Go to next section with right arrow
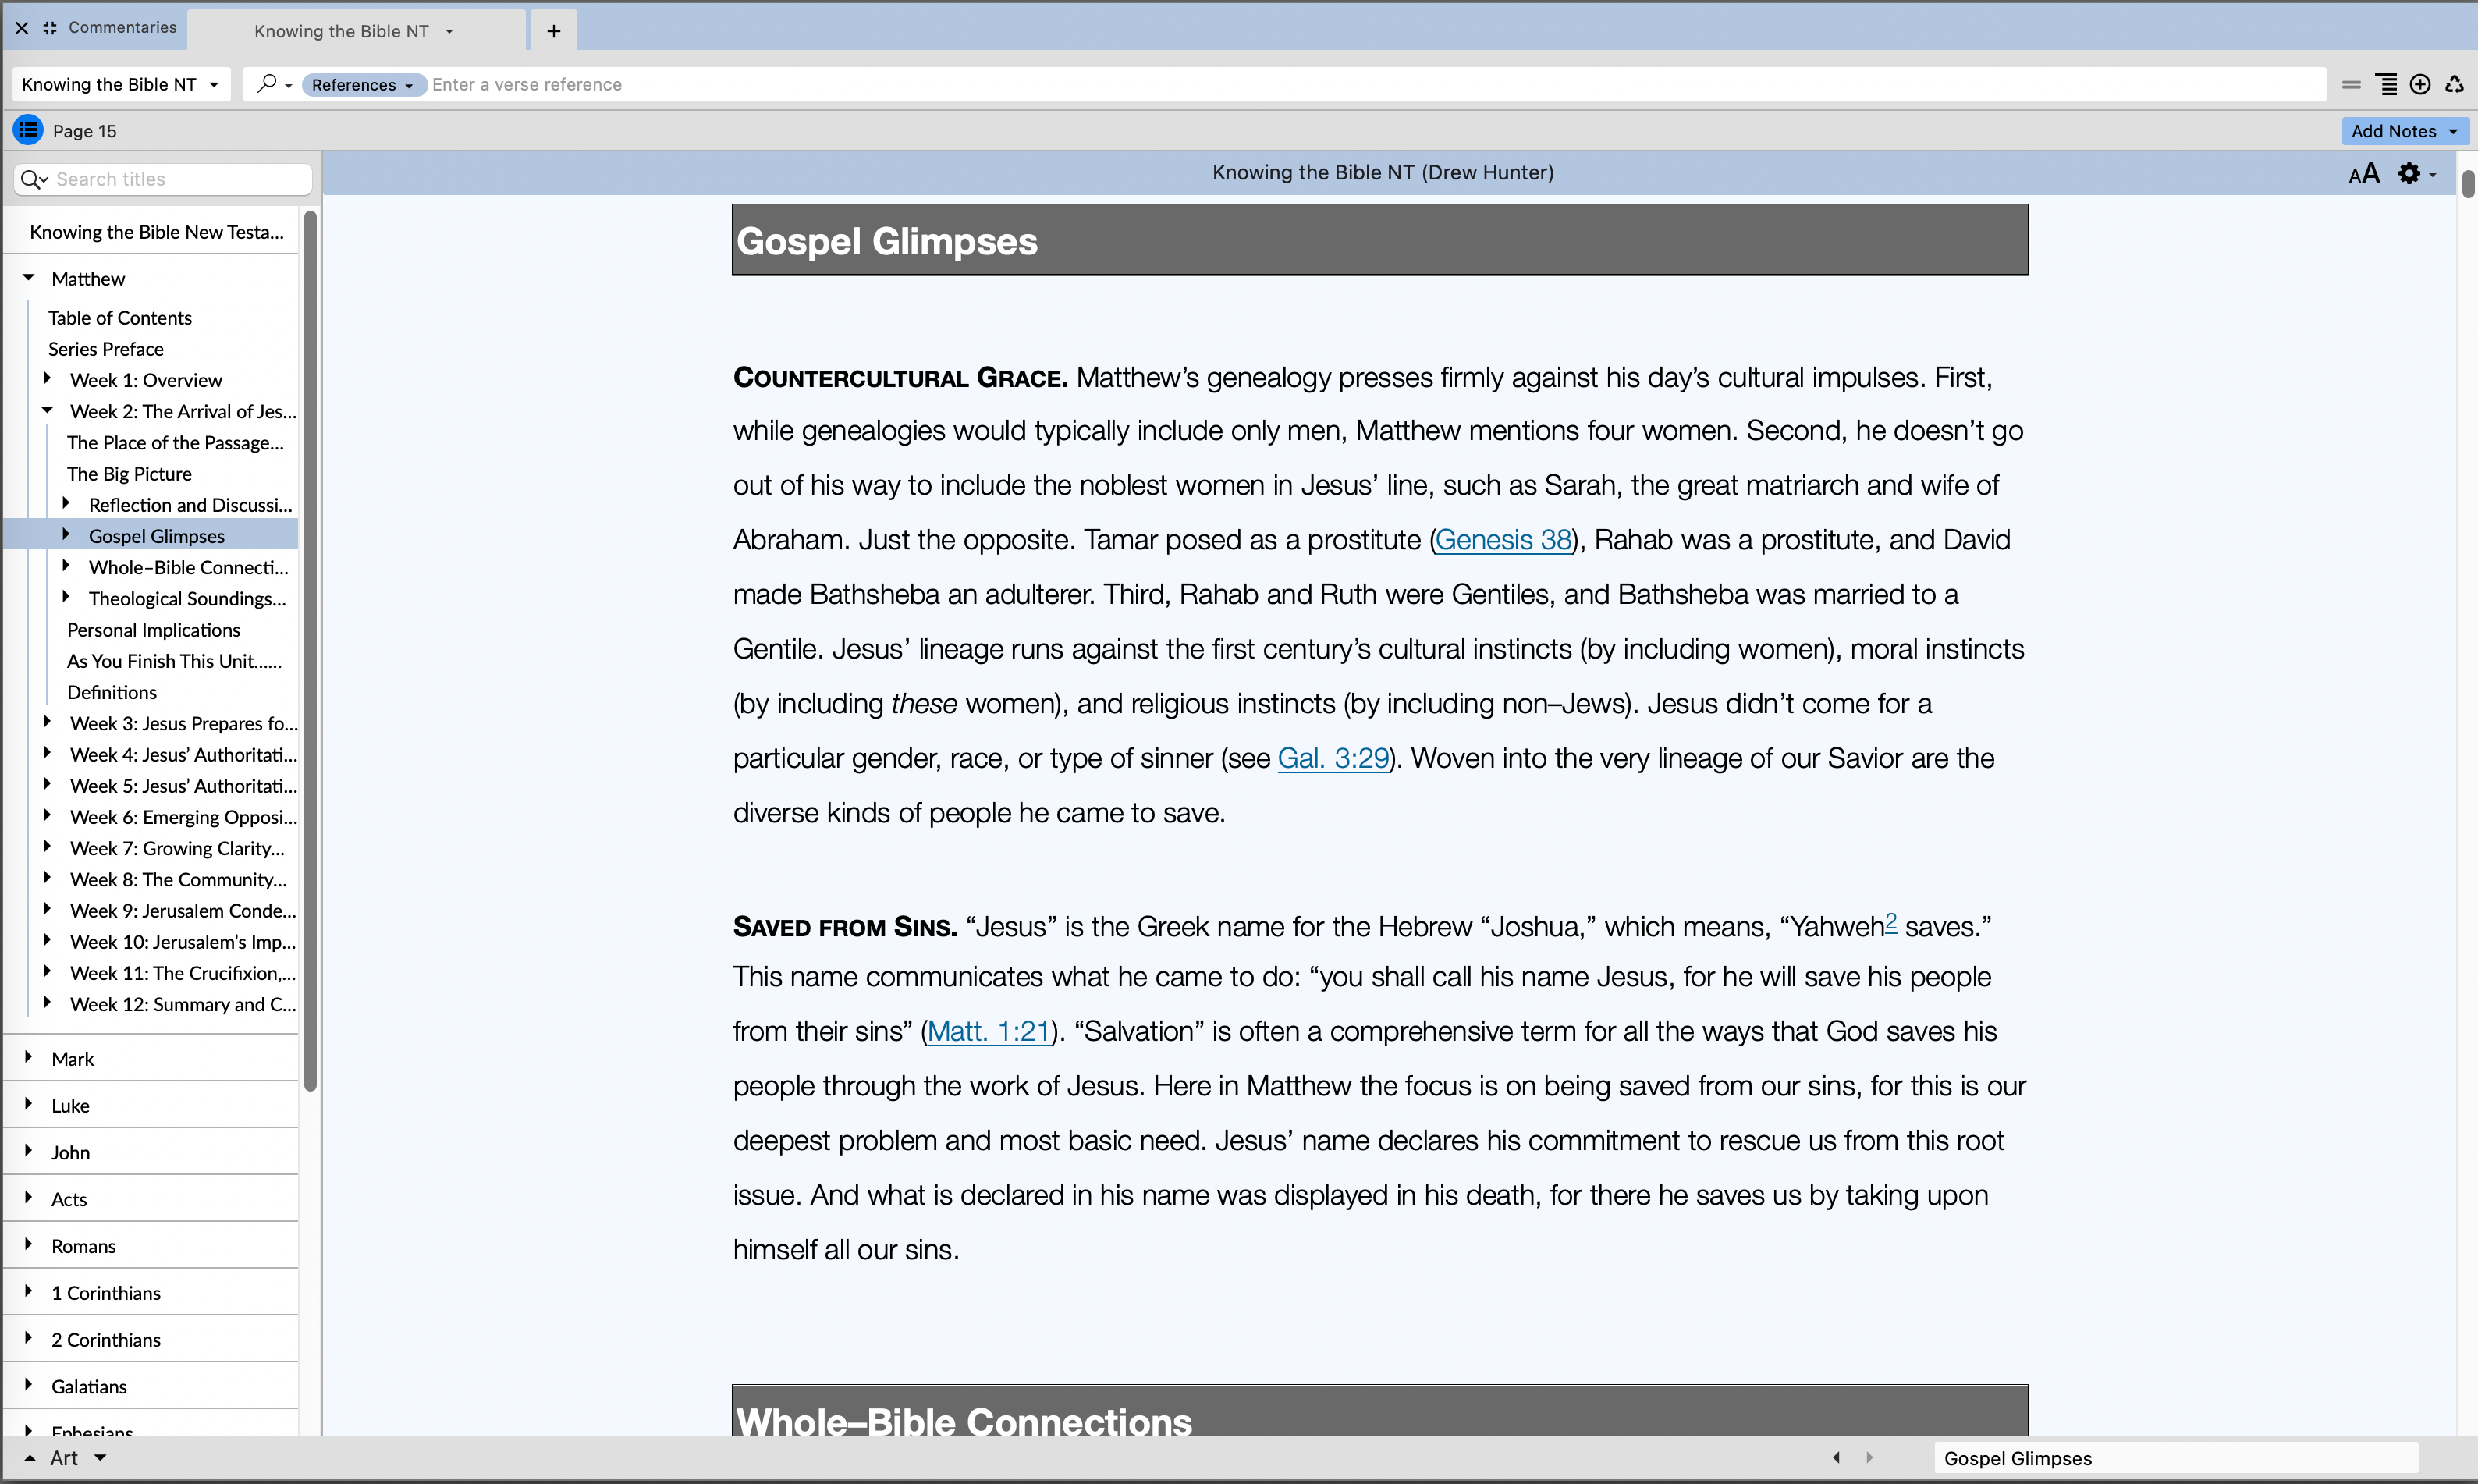 1869,1457
